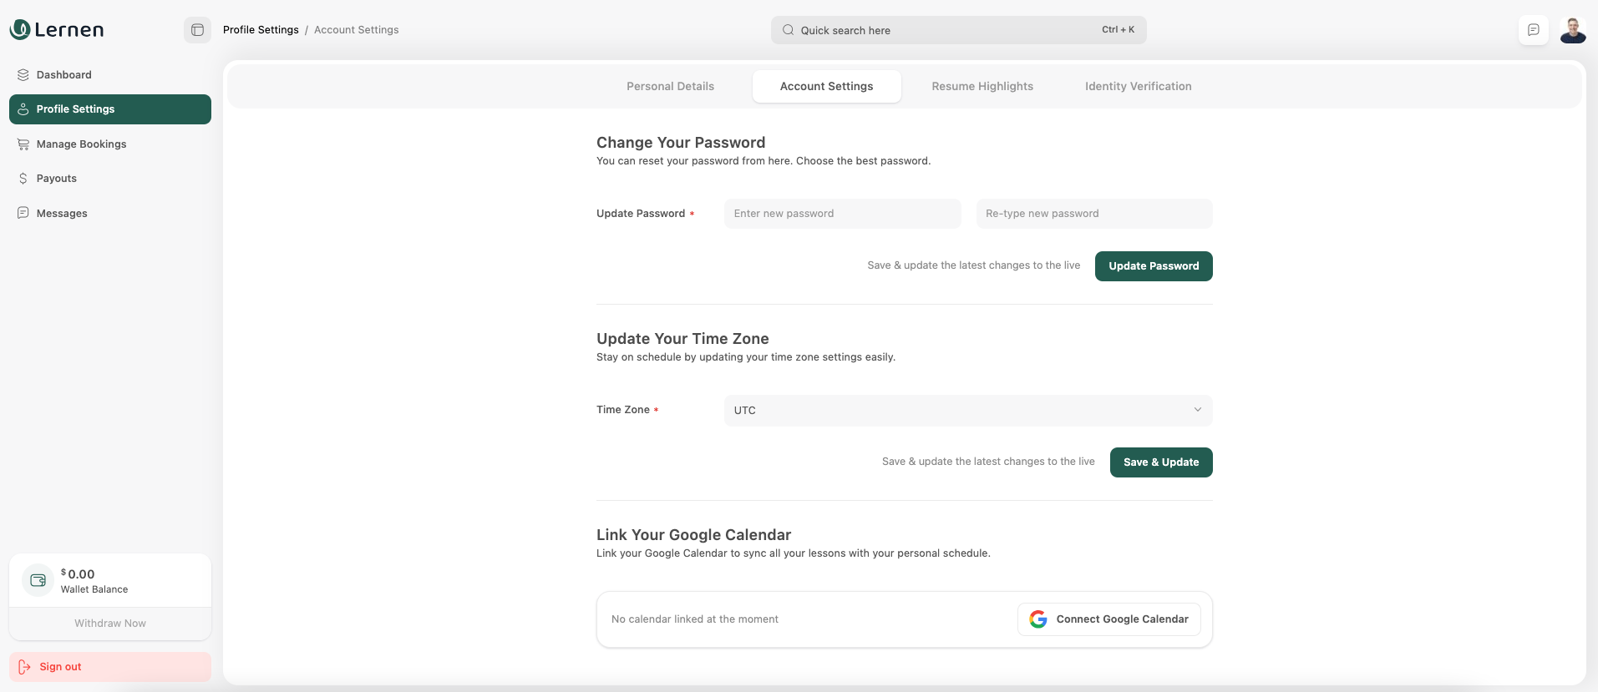Click the Time Zone chevron arrow

tap(1197, 410)
